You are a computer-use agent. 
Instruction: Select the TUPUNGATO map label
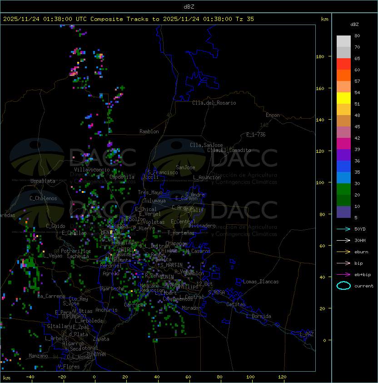[x=74, y=317]
